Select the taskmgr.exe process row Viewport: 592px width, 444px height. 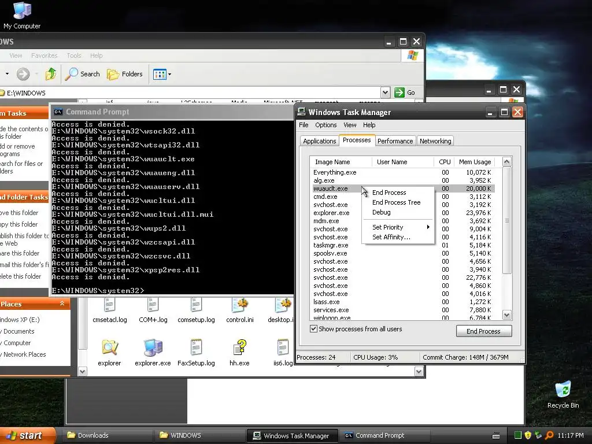(402, 245)
